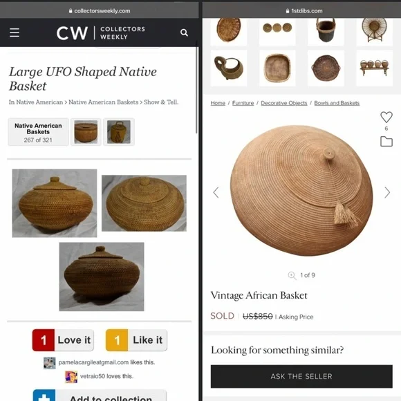Select Native American Baskets 267 of 321 box
401x401 pixels.
tap(38, 132)
